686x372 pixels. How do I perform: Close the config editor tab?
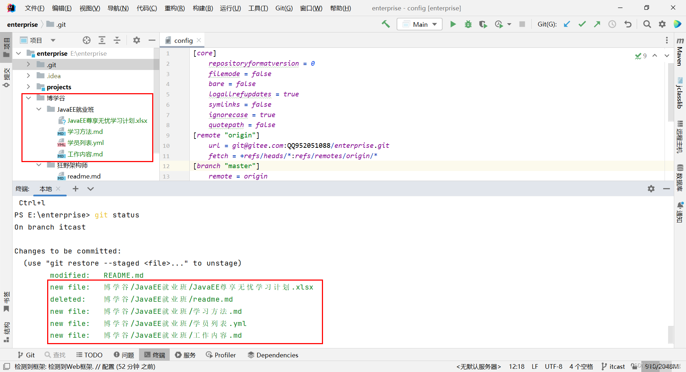coord(199,40)
